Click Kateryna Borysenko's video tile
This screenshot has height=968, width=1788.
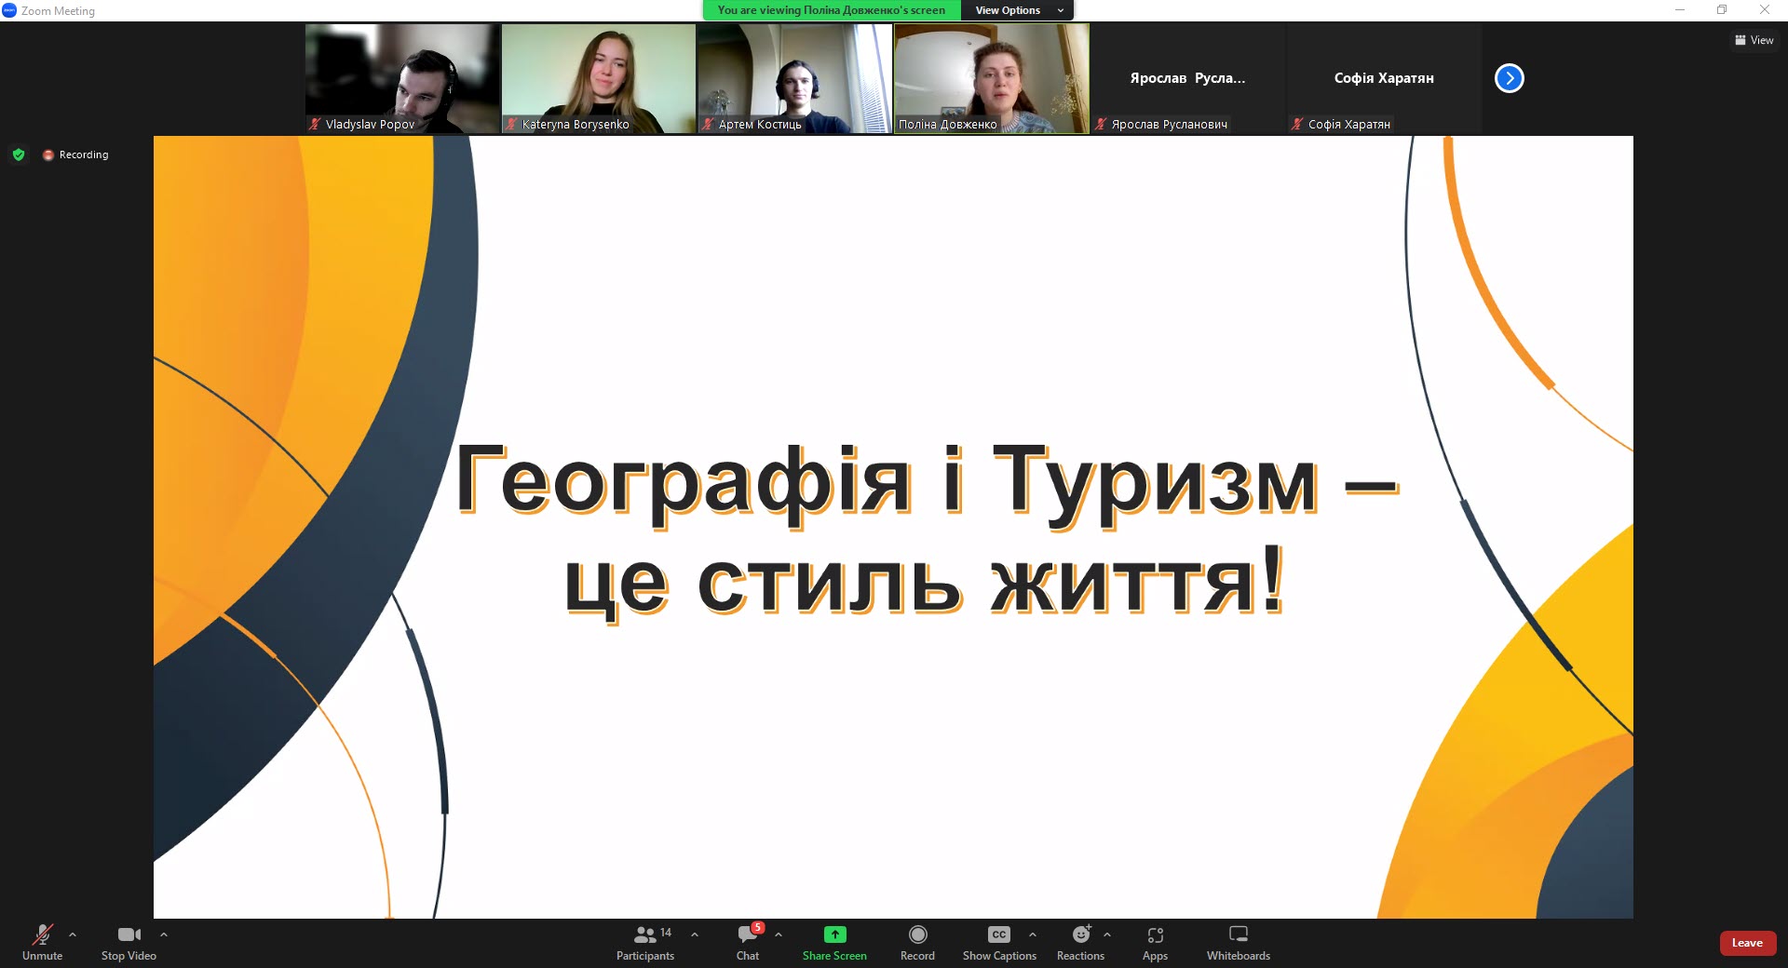click(x=598, y=78)
